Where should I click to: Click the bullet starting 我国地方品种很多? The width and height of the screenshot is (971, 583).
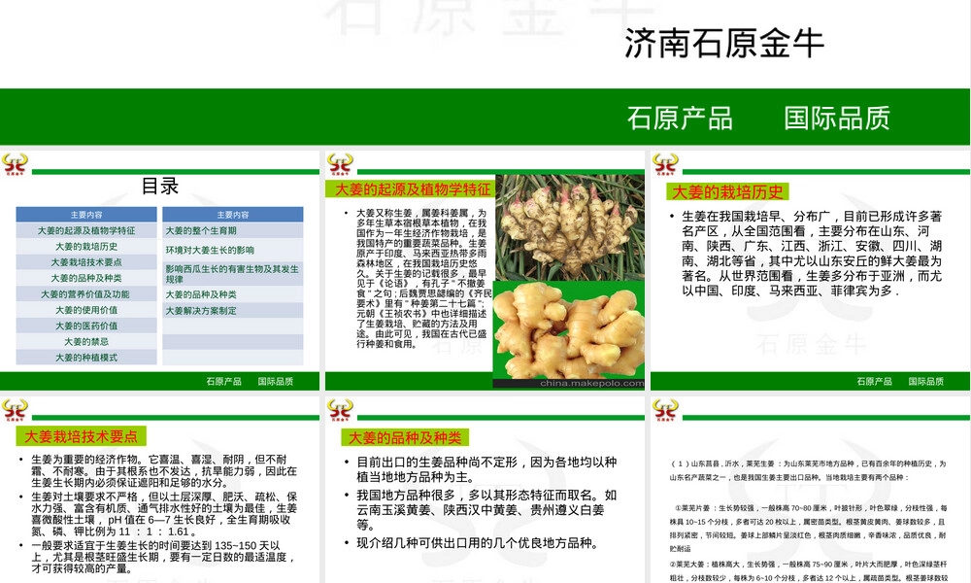pos(486,510)
